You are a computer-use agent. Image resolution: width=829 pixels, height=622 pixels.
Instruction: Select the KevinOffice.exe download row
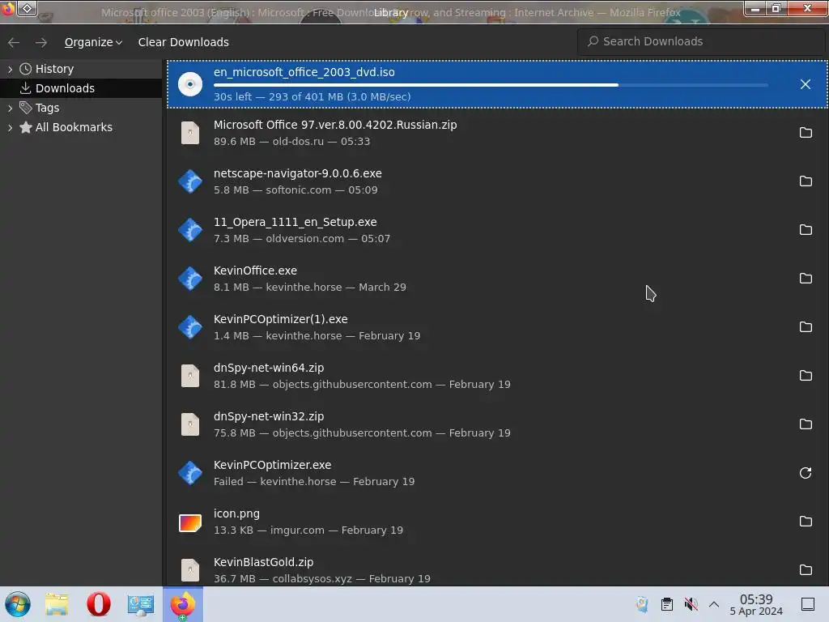click(x=498, y=279)
